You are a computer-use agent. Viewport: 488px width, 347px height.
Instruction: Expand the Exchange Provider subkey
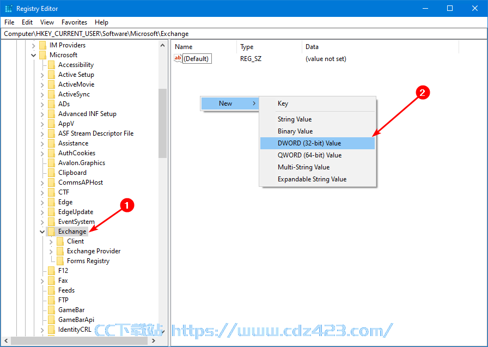pyautogui.click(x=51, y=252)
